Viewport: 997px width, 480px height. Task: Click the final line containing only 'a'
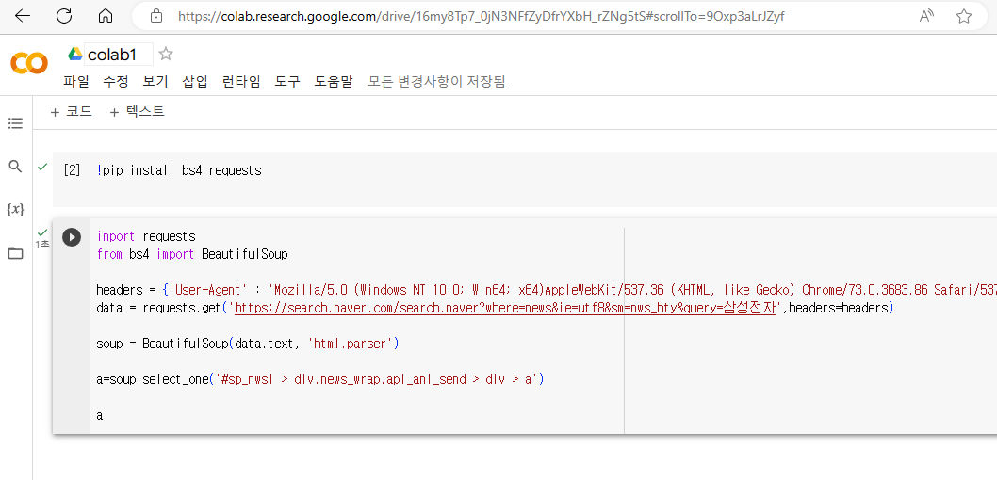pyautogui.click(x=99, y=416)
